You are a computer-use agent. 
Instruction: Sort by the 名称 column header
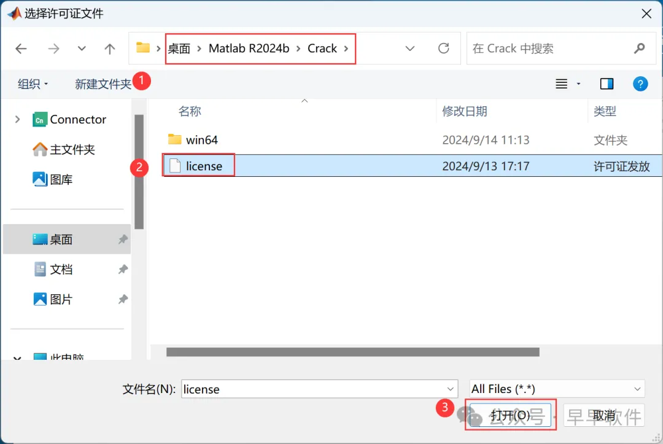[190, 111]
